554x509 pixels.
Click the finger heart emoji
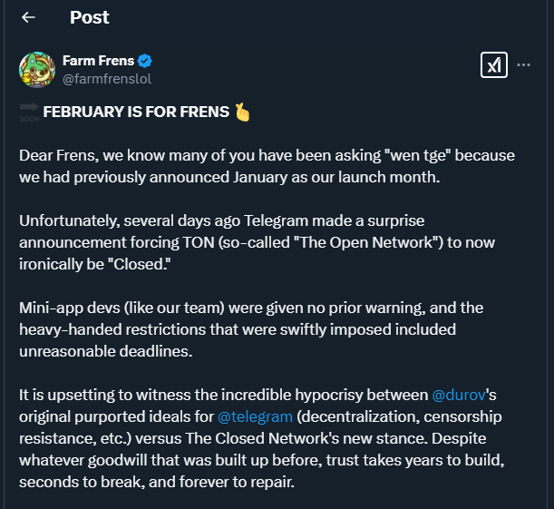click(241, 113)
